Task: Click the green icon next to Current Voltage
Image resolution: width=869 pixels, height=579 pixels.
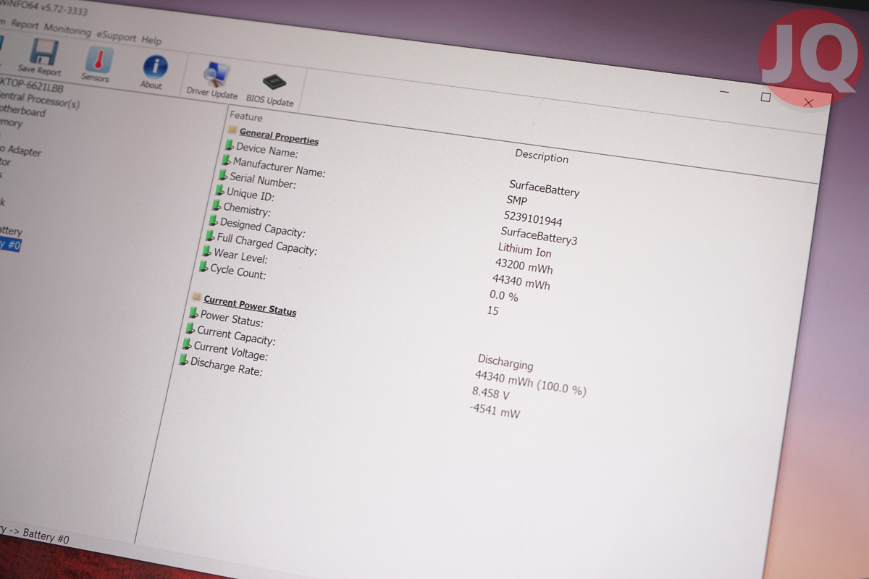Action: click(187, 344)
